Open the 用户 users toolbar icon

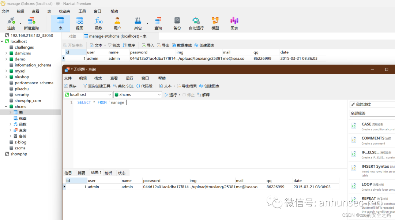click(117, 23)
